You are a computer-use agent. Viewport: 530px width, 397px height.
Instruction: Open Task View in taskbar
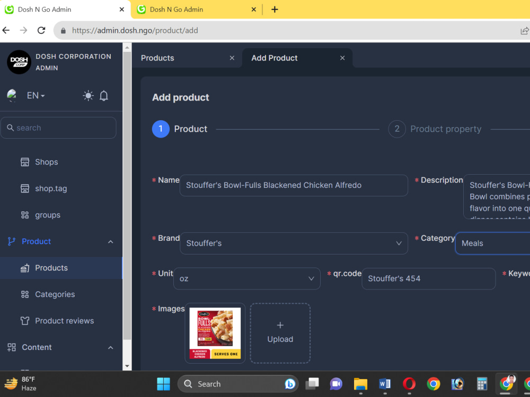point(312,384)
